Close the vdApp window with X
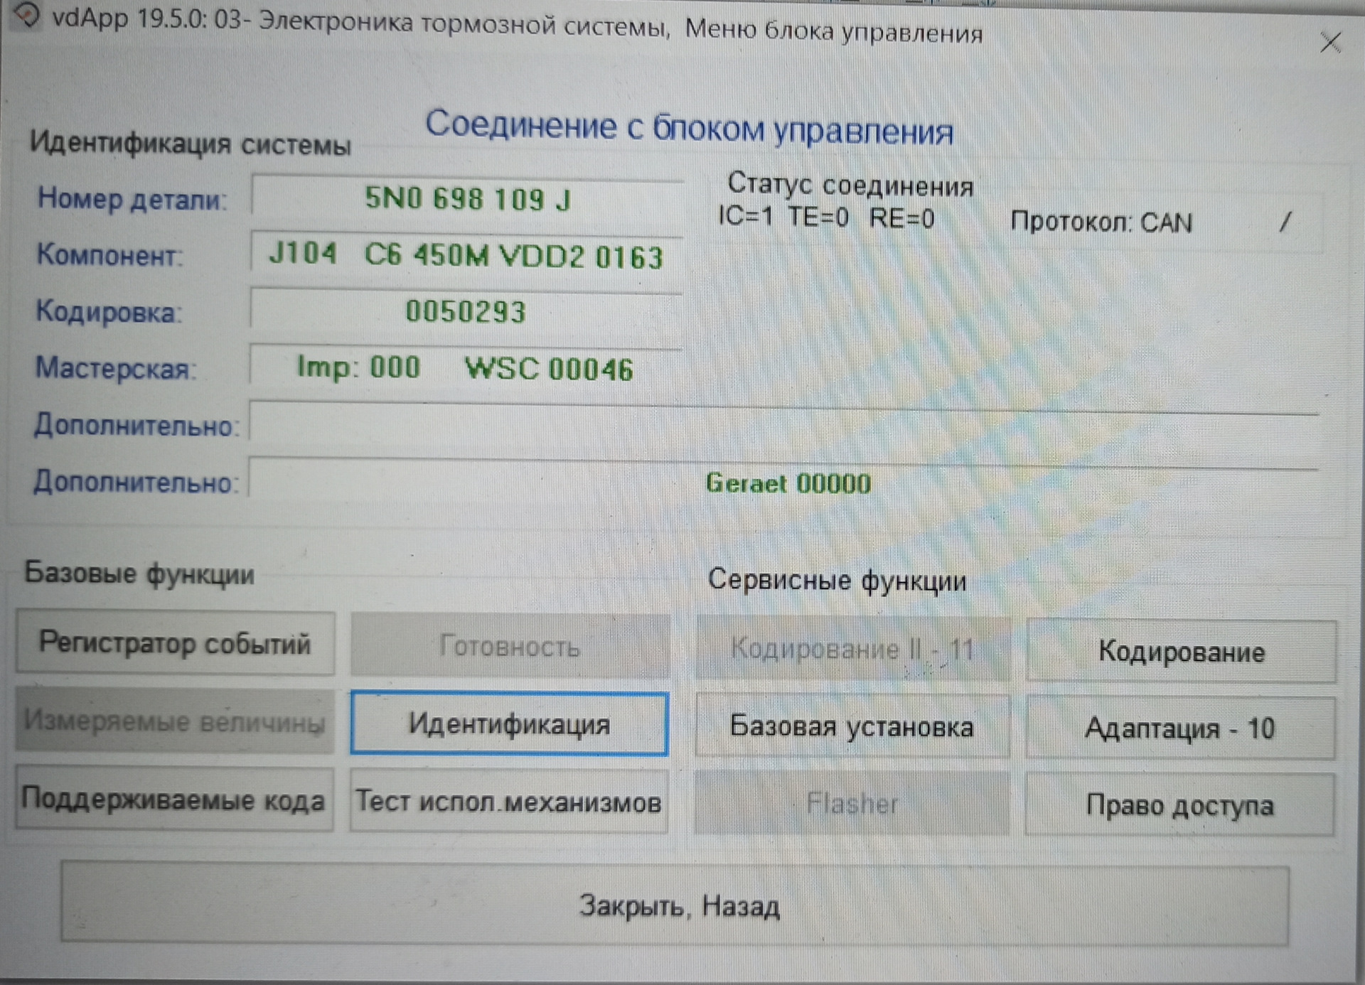 tap(1330, 41)
